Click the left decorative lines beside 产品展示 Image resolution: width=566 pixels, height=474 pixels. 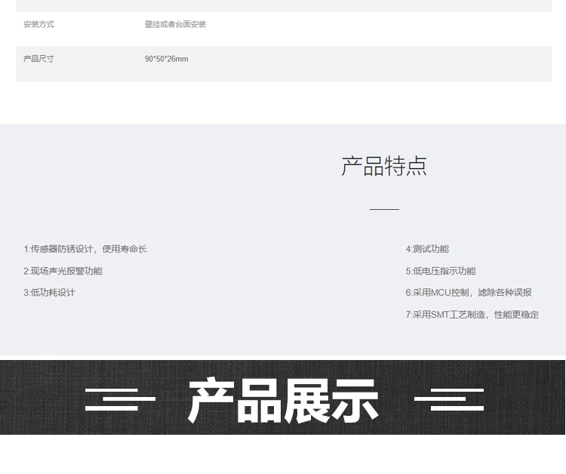(x=120, y=399)
